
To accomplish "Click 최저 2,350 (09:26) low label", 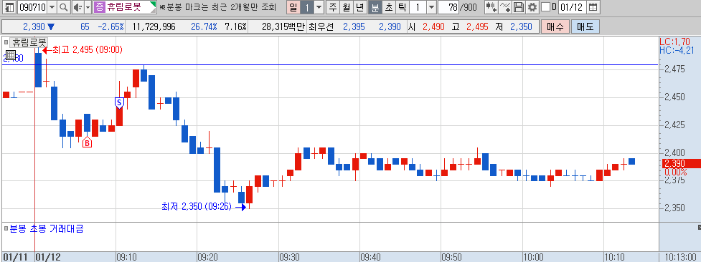I will [x=197, y=207].
